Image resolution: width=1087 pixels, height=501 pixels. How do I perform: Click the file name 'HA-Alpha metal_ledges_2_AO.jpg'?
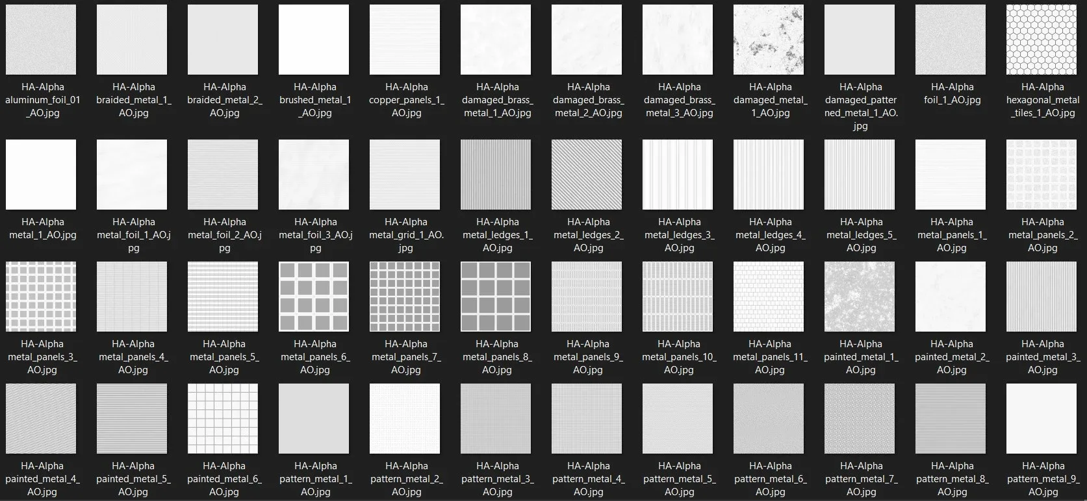[x=588, y=235]
